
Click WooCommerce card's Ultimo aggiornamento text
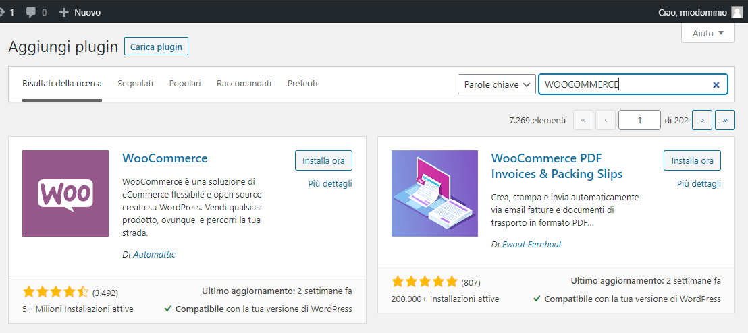point(277,291)
